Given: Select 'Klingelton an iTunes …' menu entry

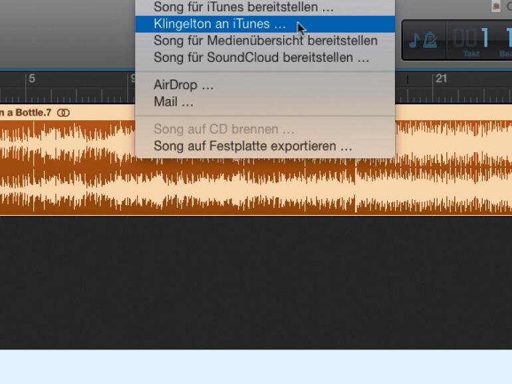Looking at the screenshot, I should pos(265,24).
